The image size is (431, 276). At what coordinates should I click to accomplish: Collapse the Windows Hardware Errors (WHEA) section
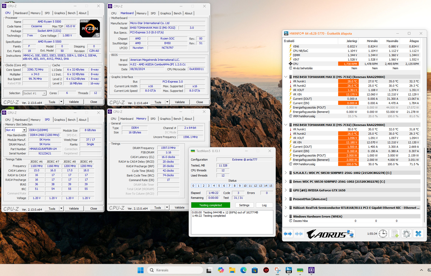point(286,216)
